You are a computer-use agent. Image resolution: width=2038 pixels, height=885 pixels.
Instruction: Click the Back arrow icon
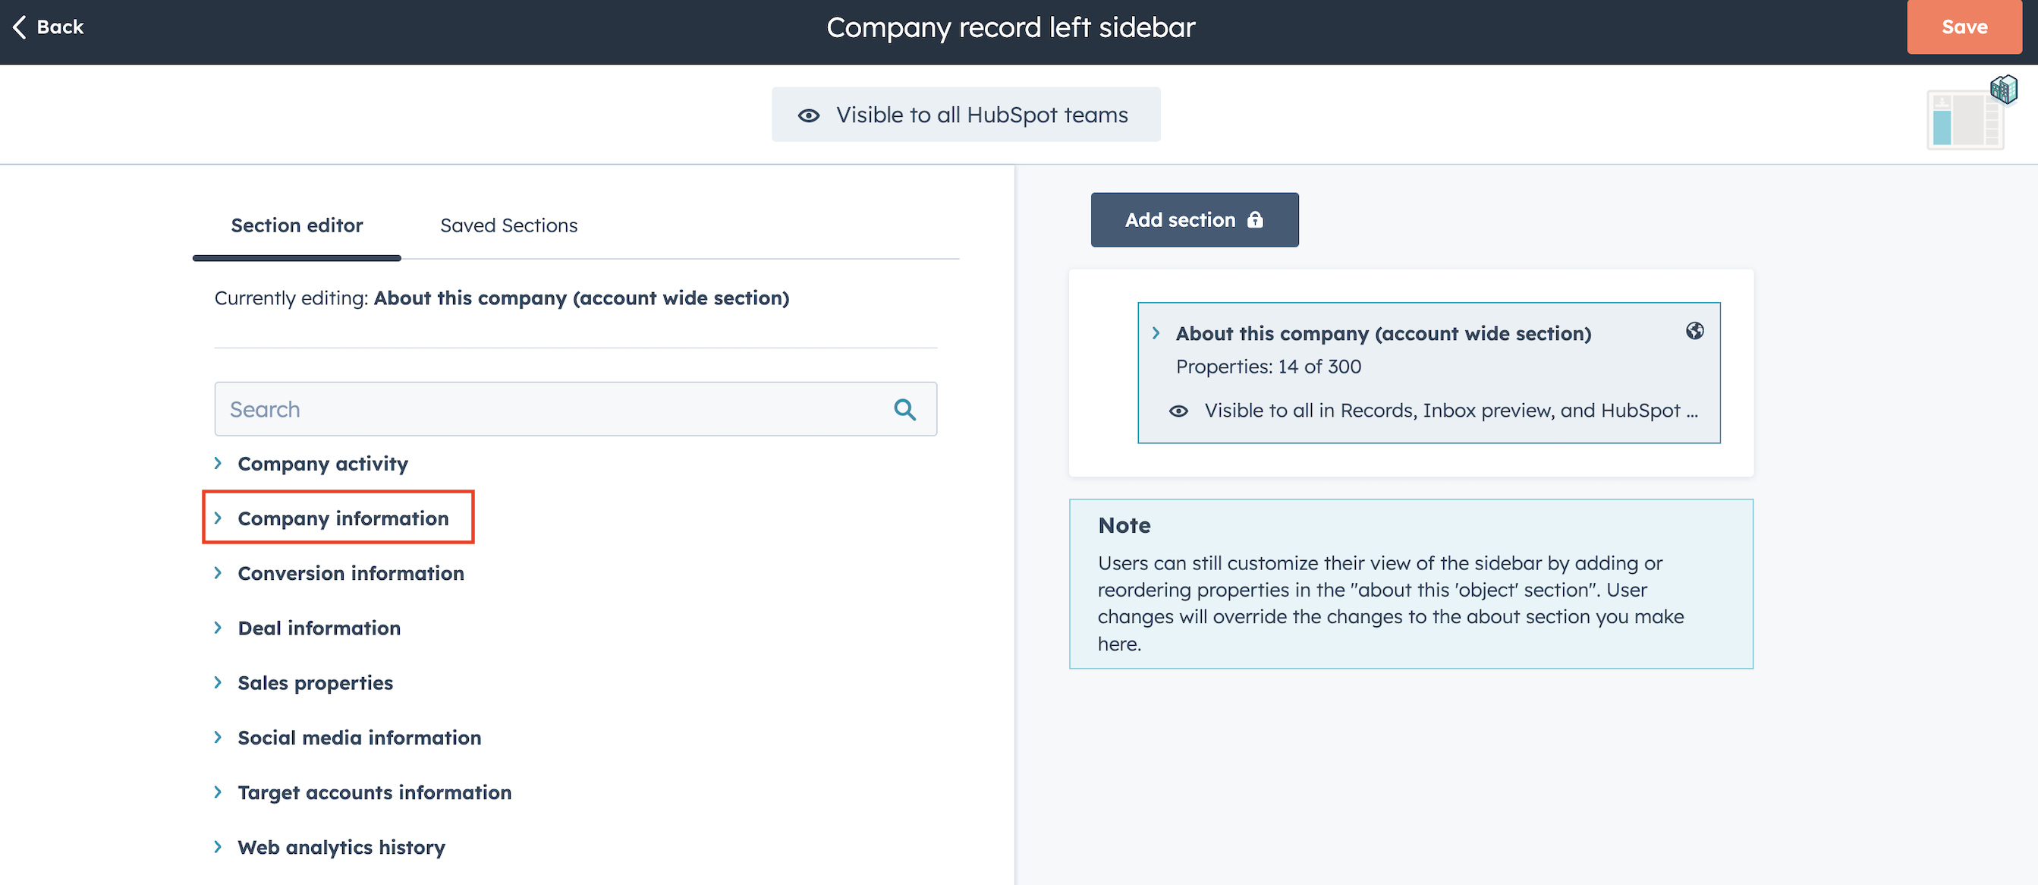pyautogui.click(x=20, y=27)
